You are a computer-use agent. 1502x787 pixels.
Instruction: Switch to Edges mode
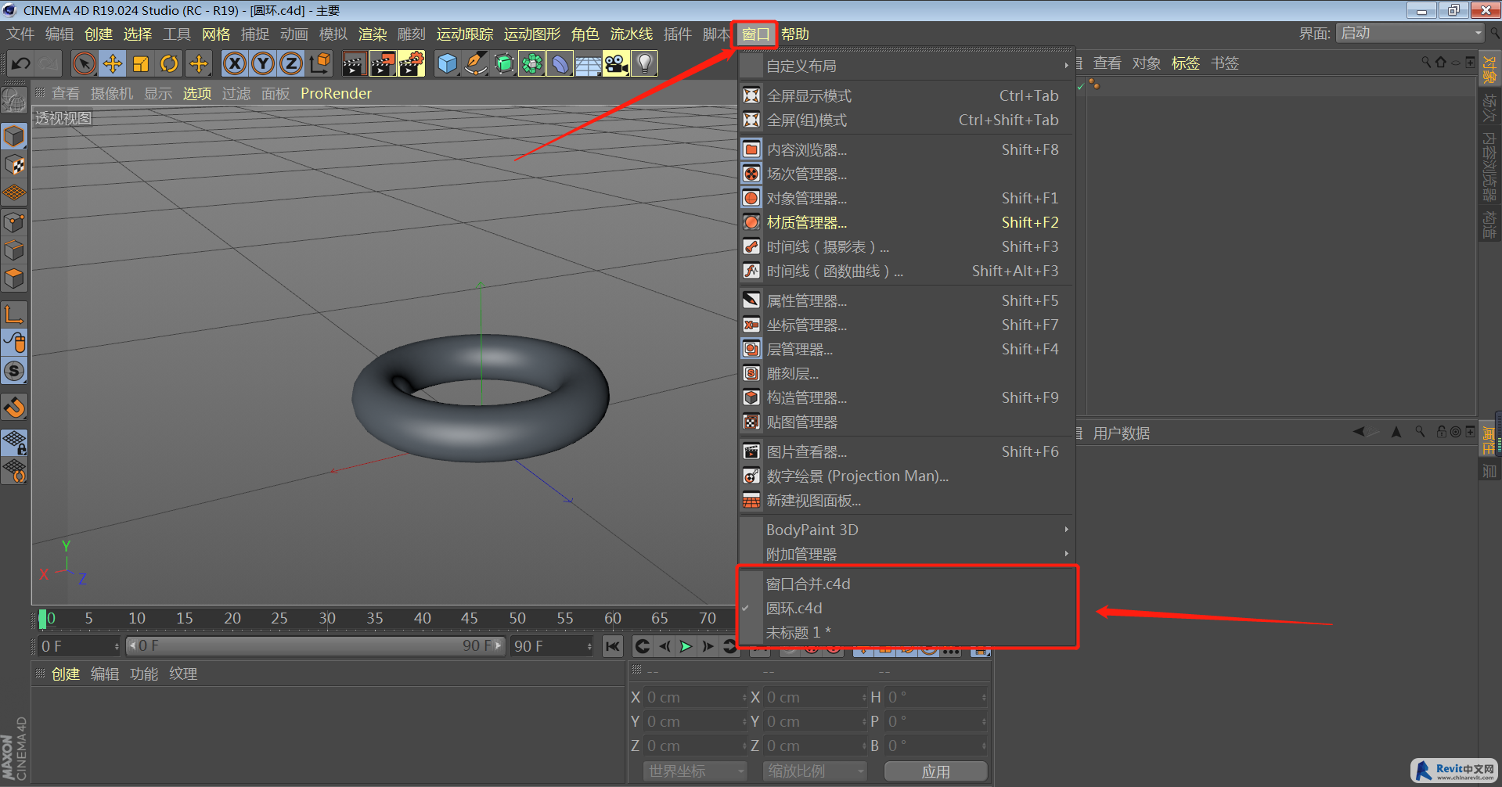click(x=14, y=250)
